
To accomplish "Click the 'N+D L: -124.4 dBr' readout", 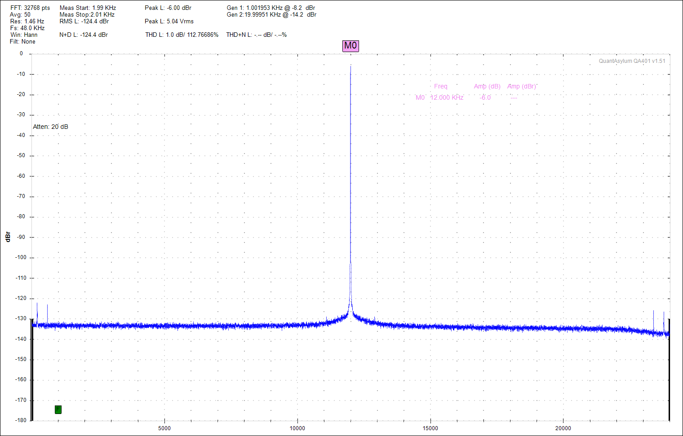I will tap(84, 35).
